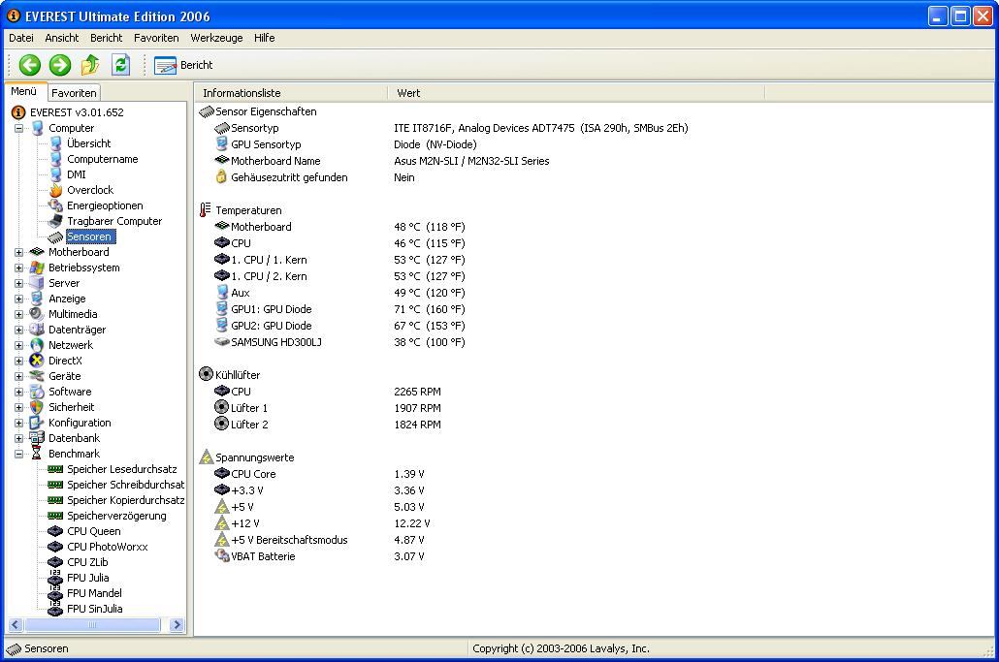Click the Sicherheit shield icon
Viewport: 999px width, 662px height.
[x=37, y=407]
